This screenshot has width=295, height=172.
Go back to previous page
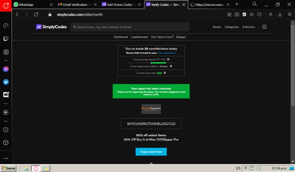click(17, 14)
